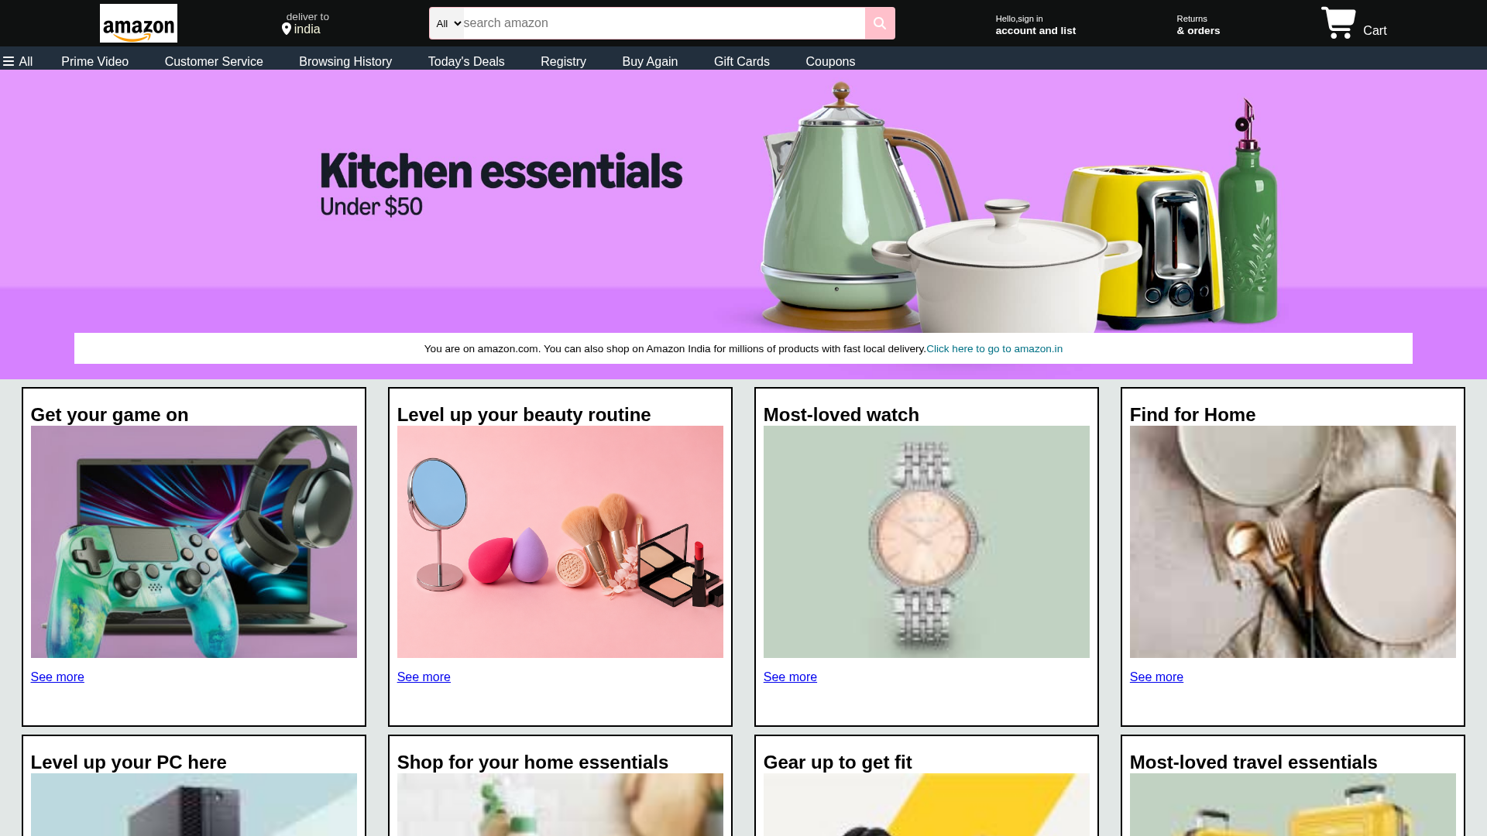1487x836 pixels.
Task: Open Hello, sign in account and list
Action: [x=1035, y=25]
